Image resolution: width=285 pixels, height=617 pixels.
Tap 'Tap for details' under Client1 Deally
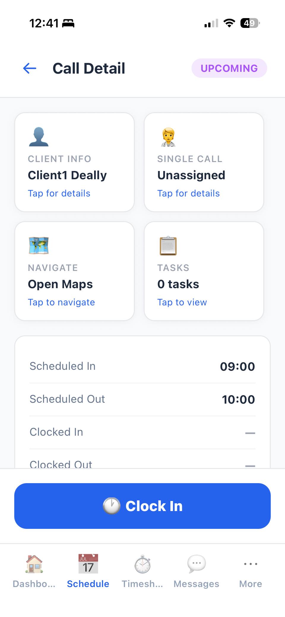click(59, 193)
